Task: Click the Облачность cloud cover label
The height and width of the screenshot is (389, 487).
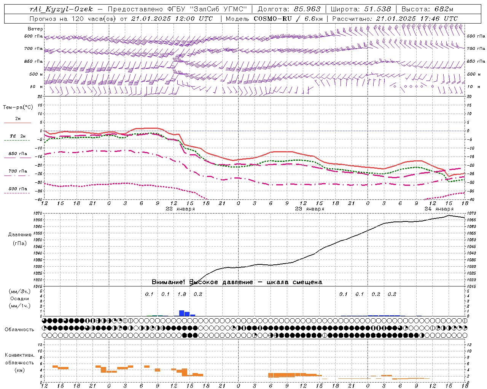Action: pos(19,330)
